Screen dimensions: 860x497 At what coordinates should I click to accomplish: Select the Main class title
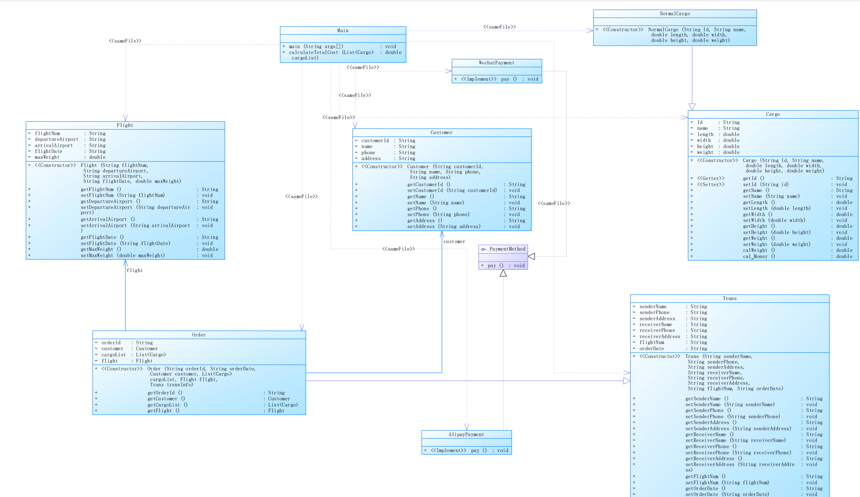[x=343, y=31]
